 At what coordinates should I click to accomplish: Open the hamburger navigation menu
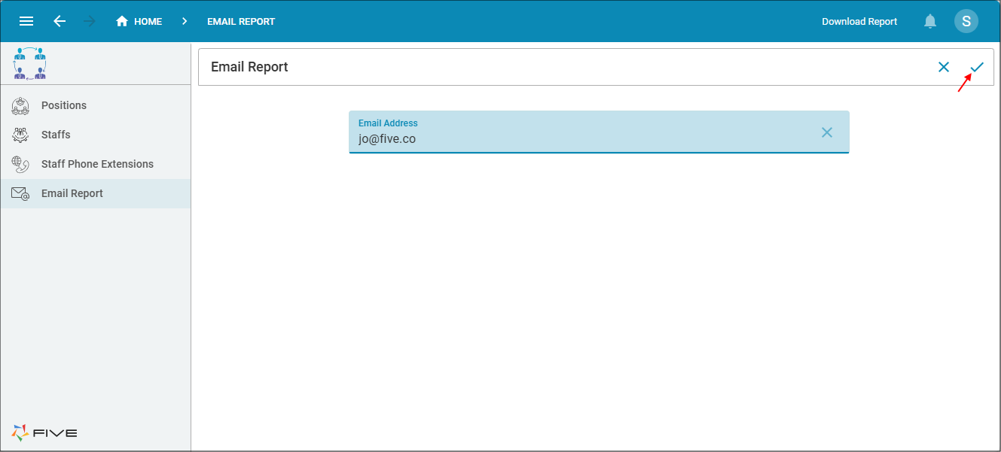(26, 21)
